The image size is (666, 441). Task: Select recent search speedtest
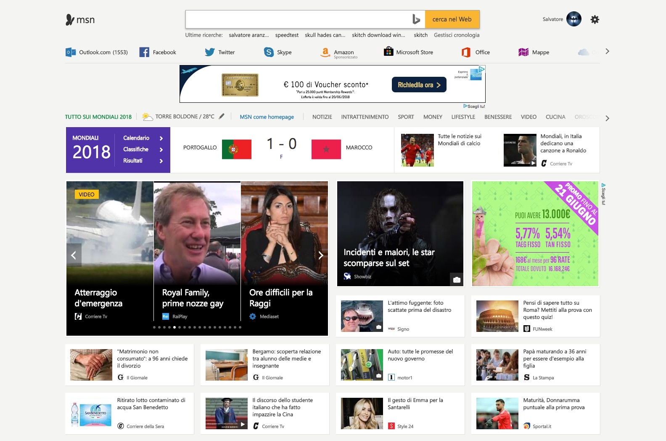click(287, 35)
